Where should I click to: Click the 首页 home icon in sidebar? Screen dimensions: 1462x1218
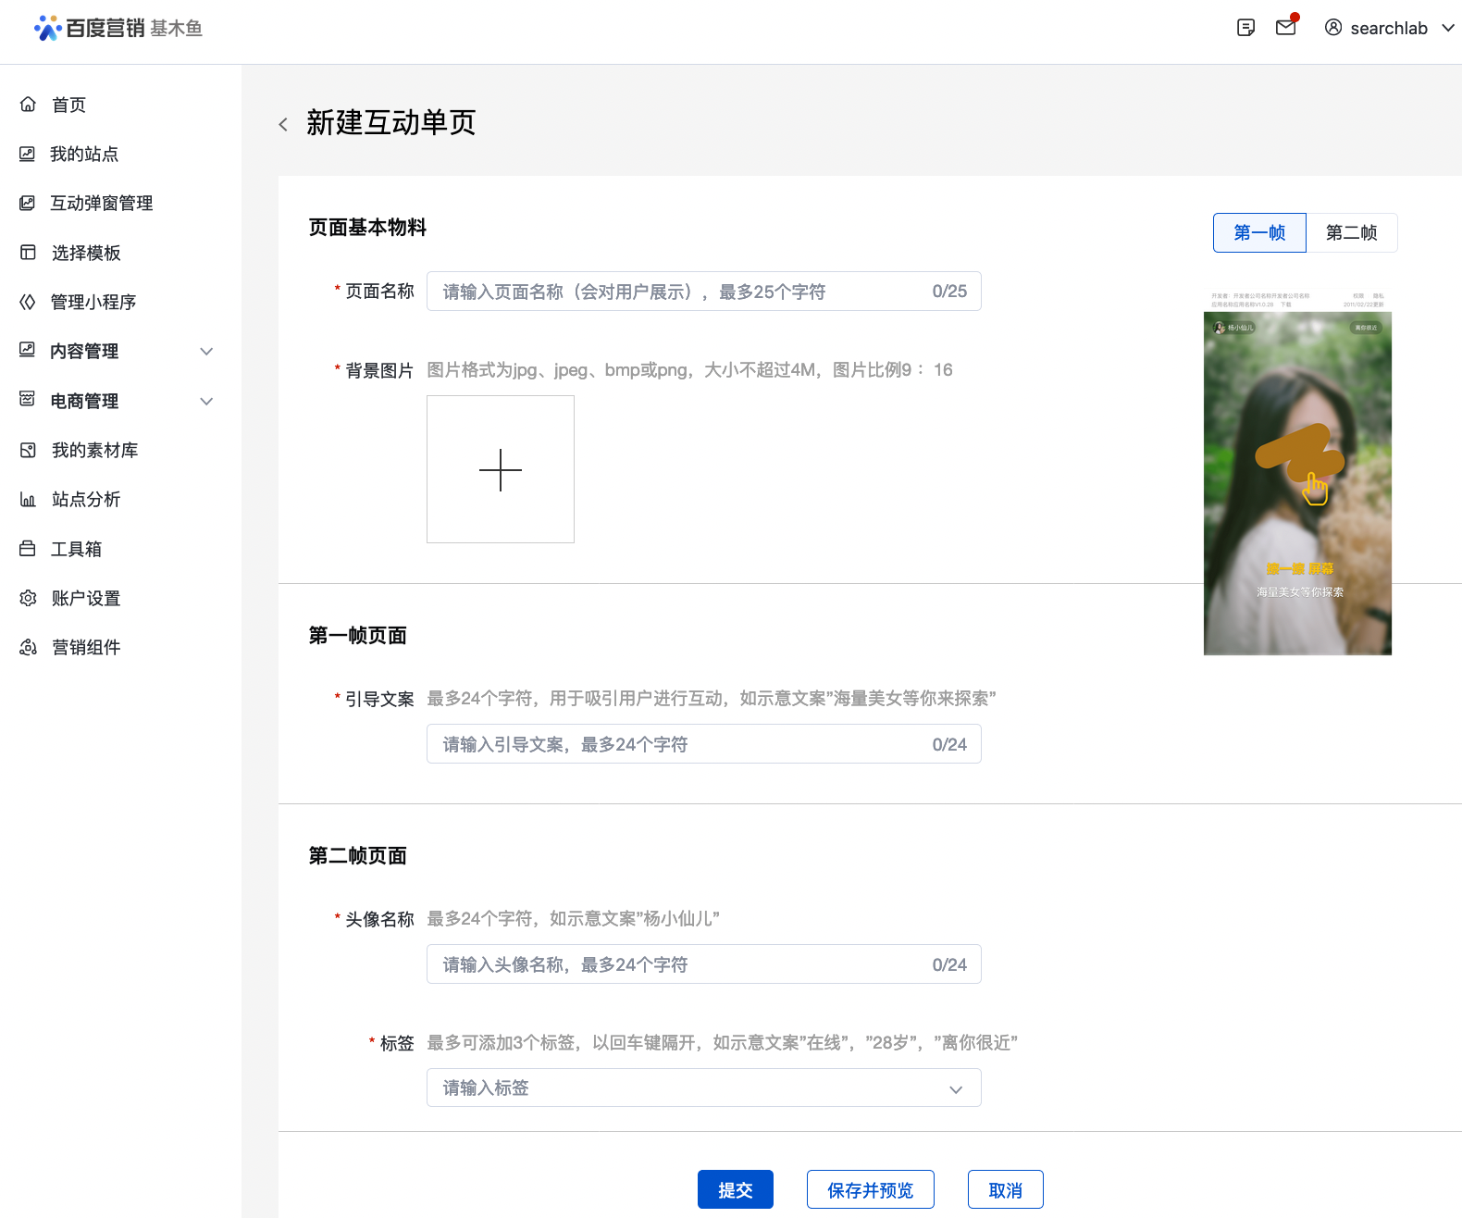(x=28, y=105)
